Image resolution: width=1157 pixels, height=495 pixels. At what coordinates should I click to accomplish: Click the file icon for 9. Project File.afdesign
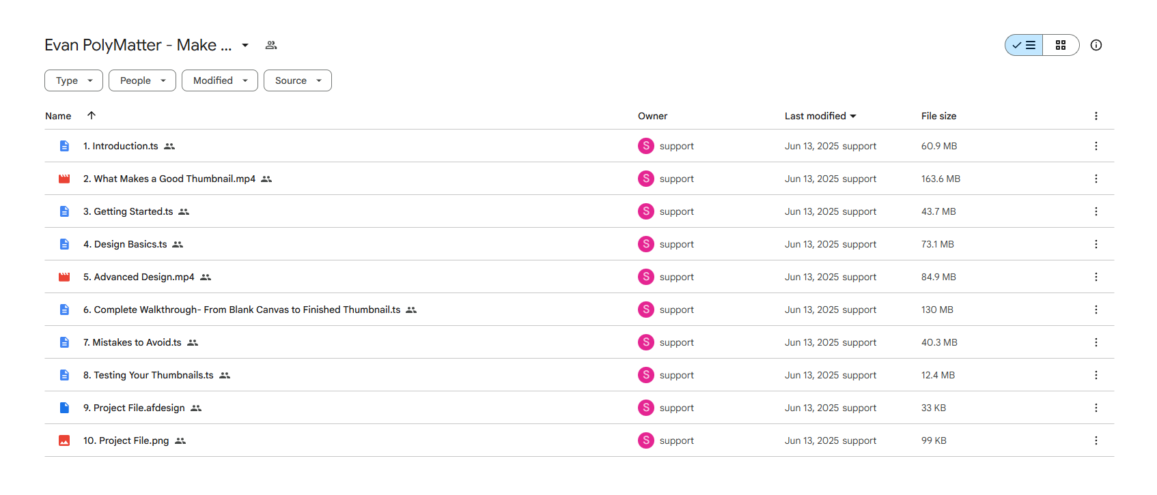point(64,408)
